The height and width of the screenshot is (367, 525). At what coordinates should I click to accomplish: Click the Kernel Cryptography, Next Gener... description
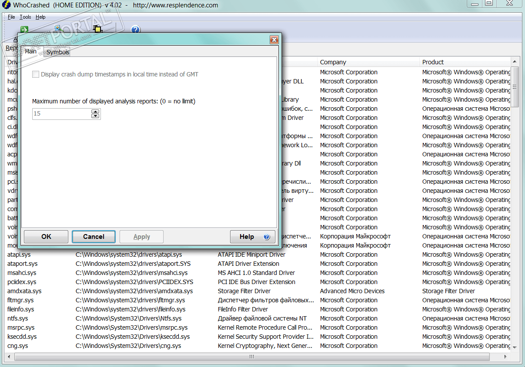tap(265, 346)
